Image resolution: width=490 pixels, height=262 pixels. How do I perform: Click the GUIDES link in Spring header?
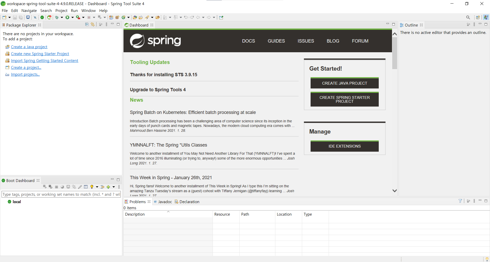pos(276,41)
